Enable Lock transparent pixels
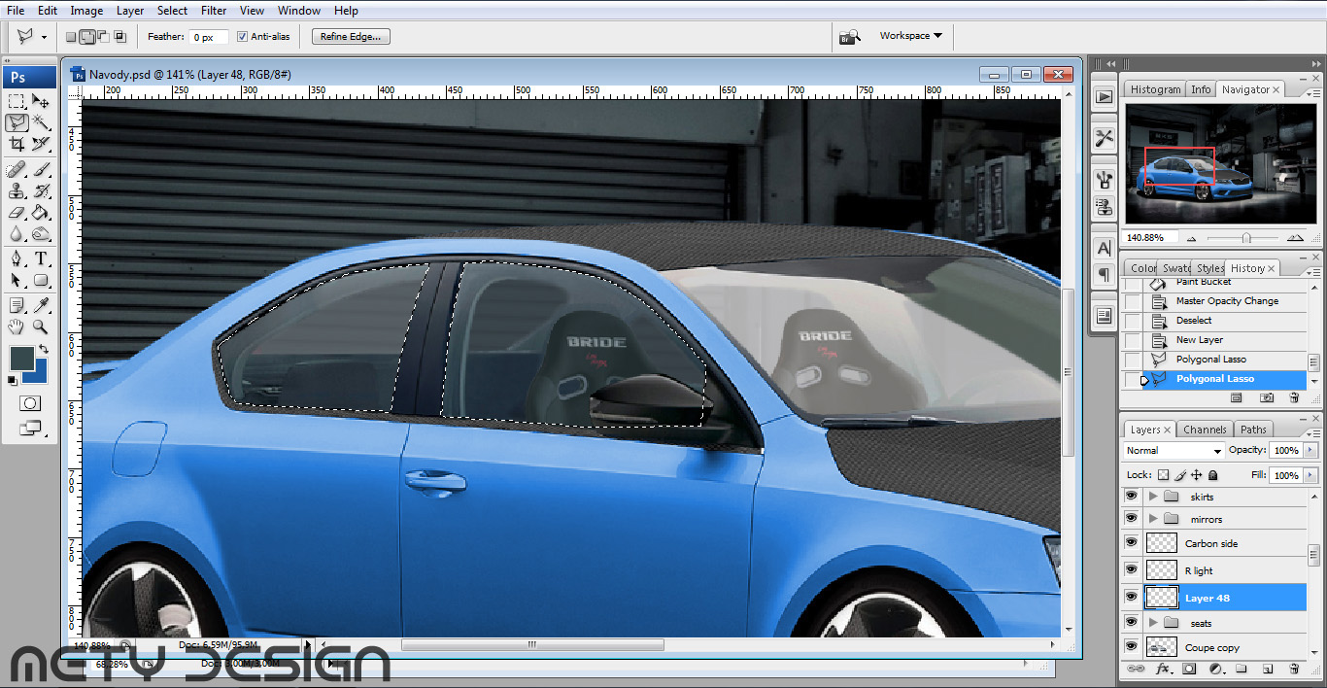1327x688 pixels. (1163, 475)
